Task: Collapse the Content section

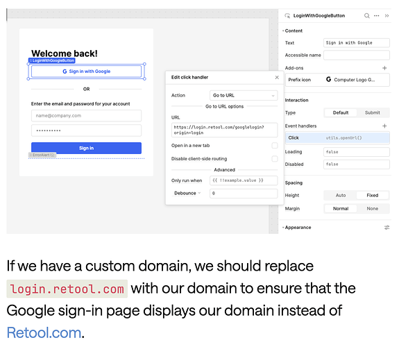Action: pos(294,31)
